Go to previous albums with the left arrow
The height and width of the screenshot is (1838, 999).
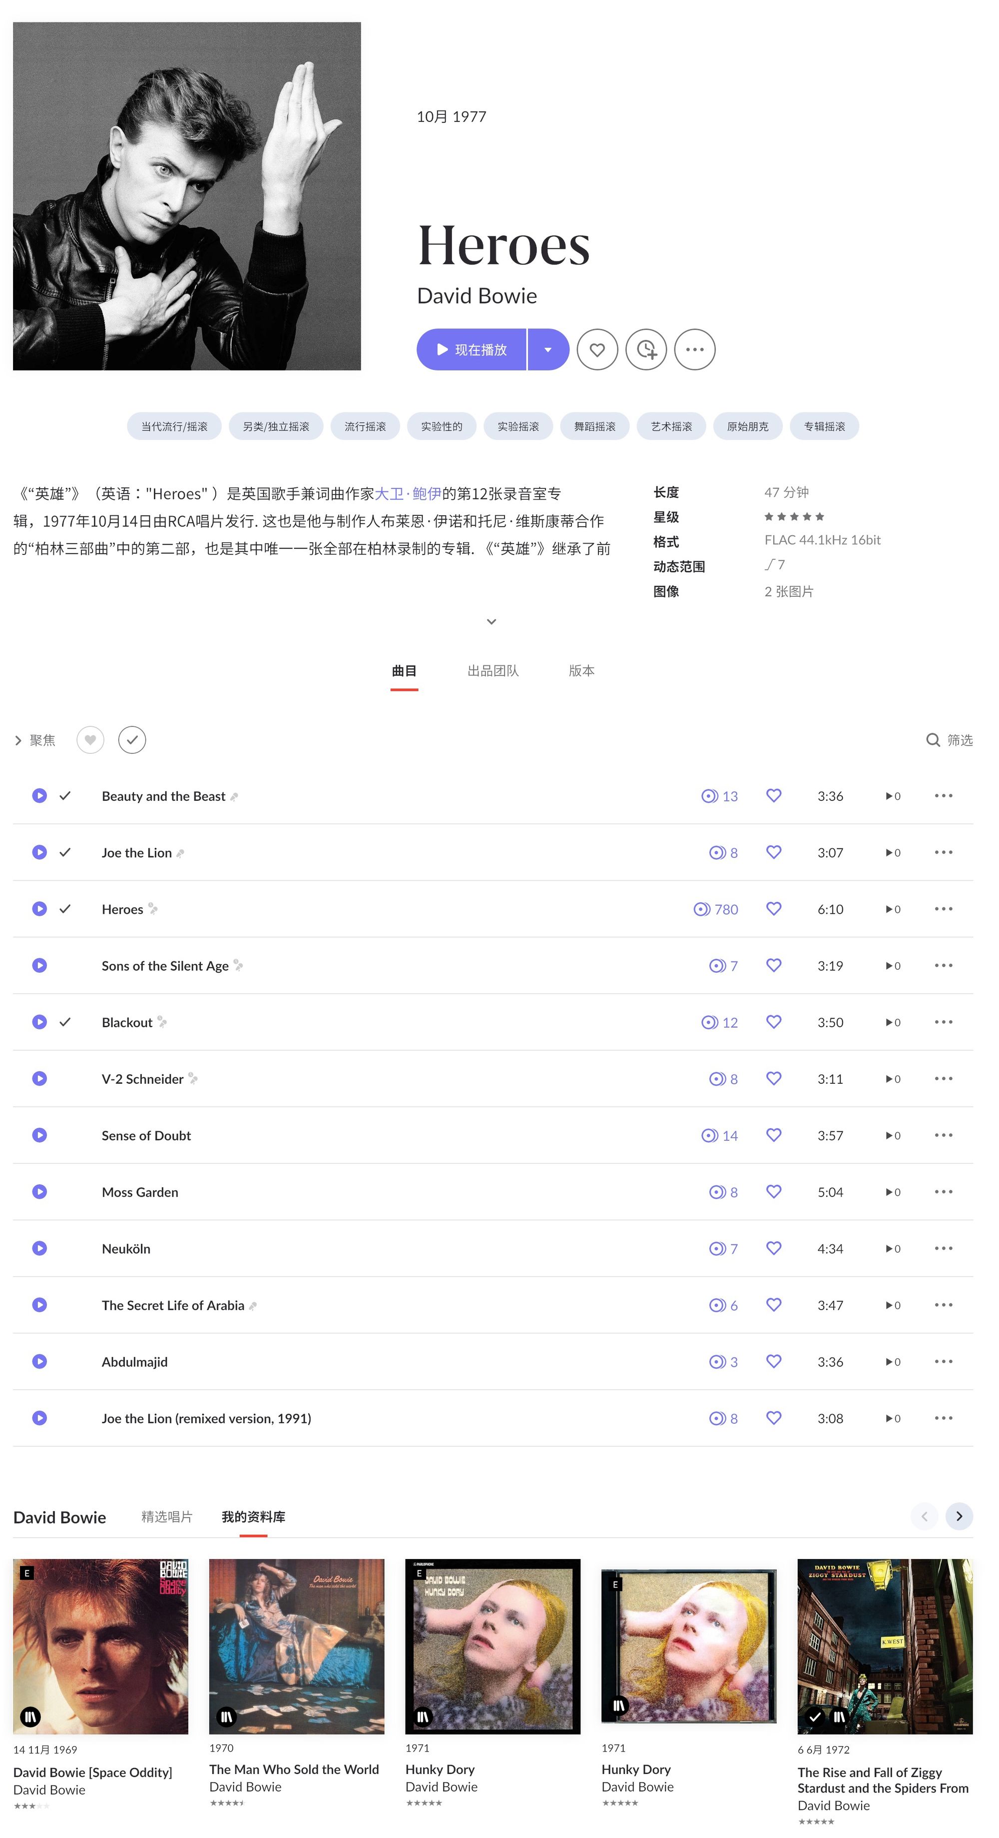pos(924,1516)
